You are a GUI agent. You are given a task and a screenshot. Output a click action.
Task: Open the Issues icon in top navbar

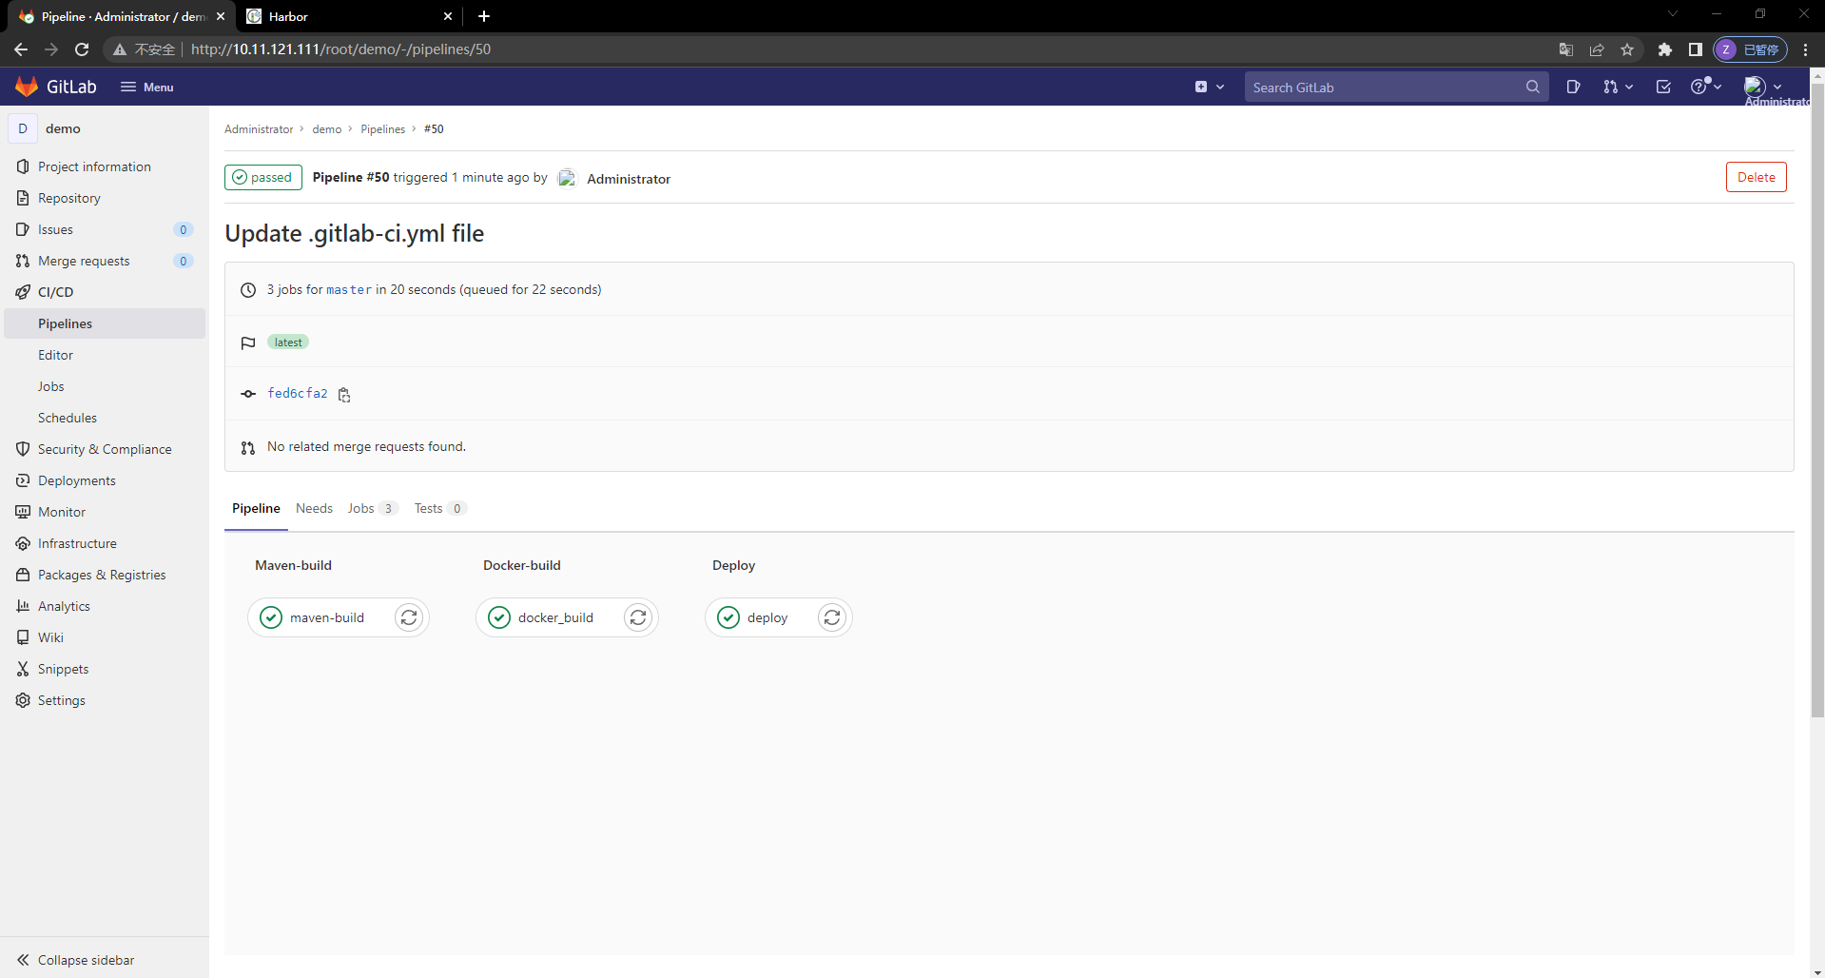point(1573,87)
